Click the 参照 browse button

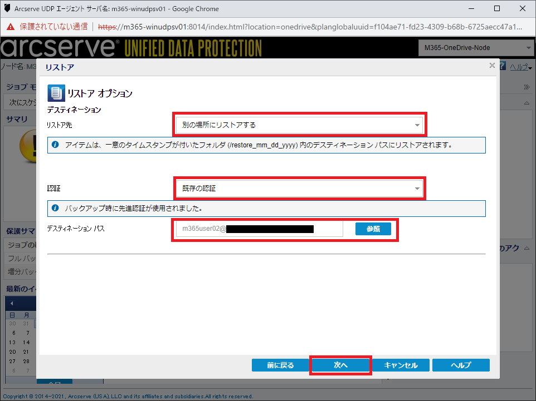point(373,229)
